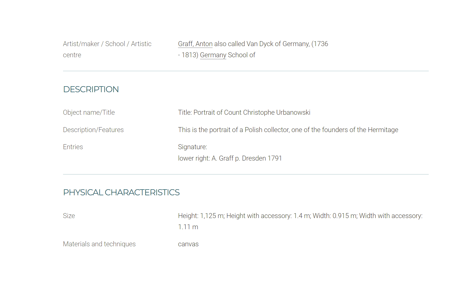Click the Signature: line of text
The height and width of the screenshot is (296, 470).
point(193,147)
